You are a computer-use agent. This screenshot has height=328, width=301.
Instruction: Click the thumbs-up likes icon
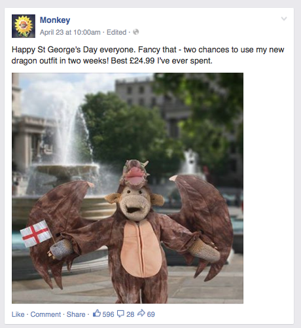point(97,314)
